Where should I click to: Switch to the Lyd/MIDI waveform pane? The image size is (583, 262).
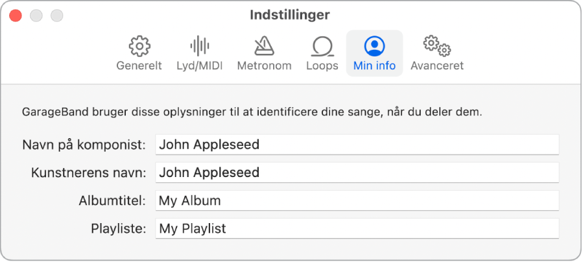click(200, 53)
